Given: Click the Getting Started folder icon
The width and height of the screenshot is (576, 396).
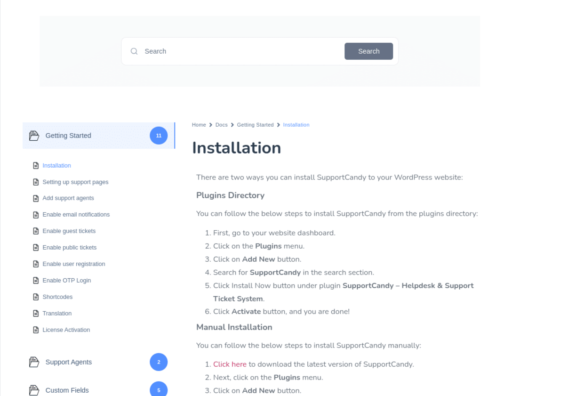Looking at the screenshot, I should pyautogui.click(x=34, y=136).
